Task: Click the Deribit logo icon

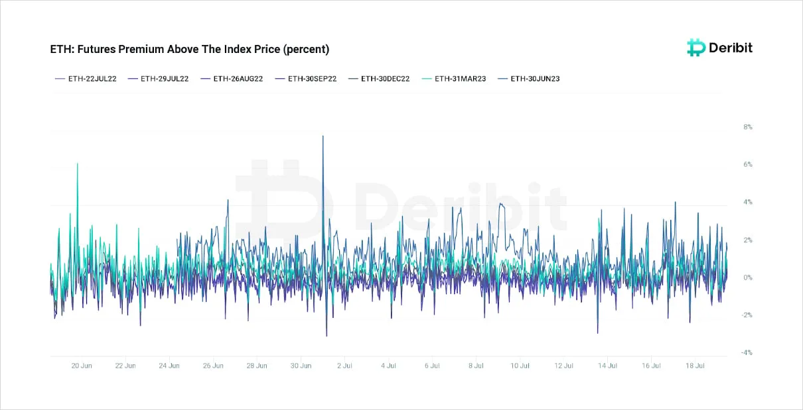Action: (x=695, y=47)
